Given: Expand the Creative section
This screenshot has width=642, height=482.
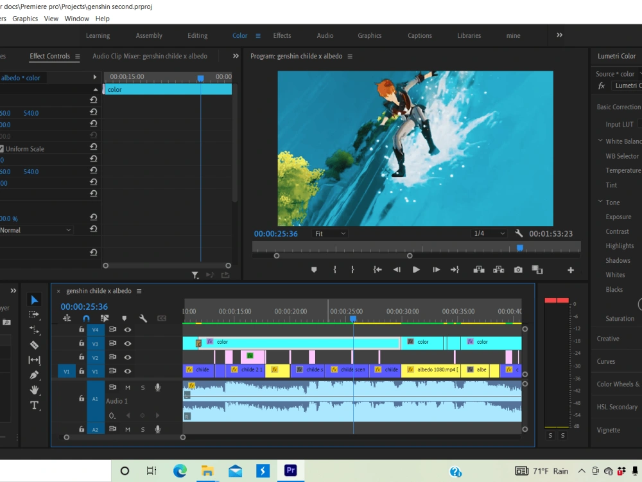Looking at the screenshot, I should click(608, 339).
